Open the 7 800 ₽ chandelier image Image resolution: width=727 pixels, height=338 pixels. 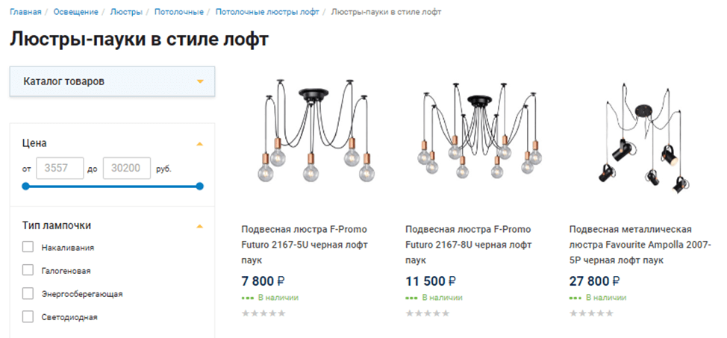pyautogui.click(x=313, y=134)
